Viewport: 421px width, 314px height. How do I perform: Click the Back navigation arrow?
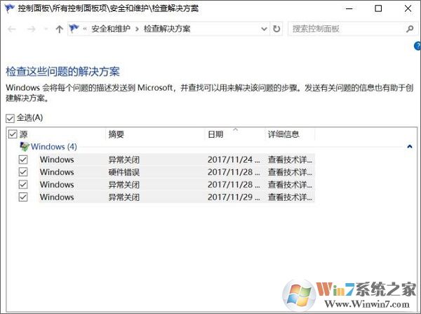(x=12, y=29)
